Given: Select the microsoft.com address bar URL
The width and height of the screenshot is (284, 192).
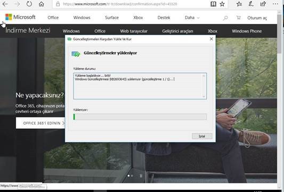Looking at the screenshot, I should tap(120, 4).
